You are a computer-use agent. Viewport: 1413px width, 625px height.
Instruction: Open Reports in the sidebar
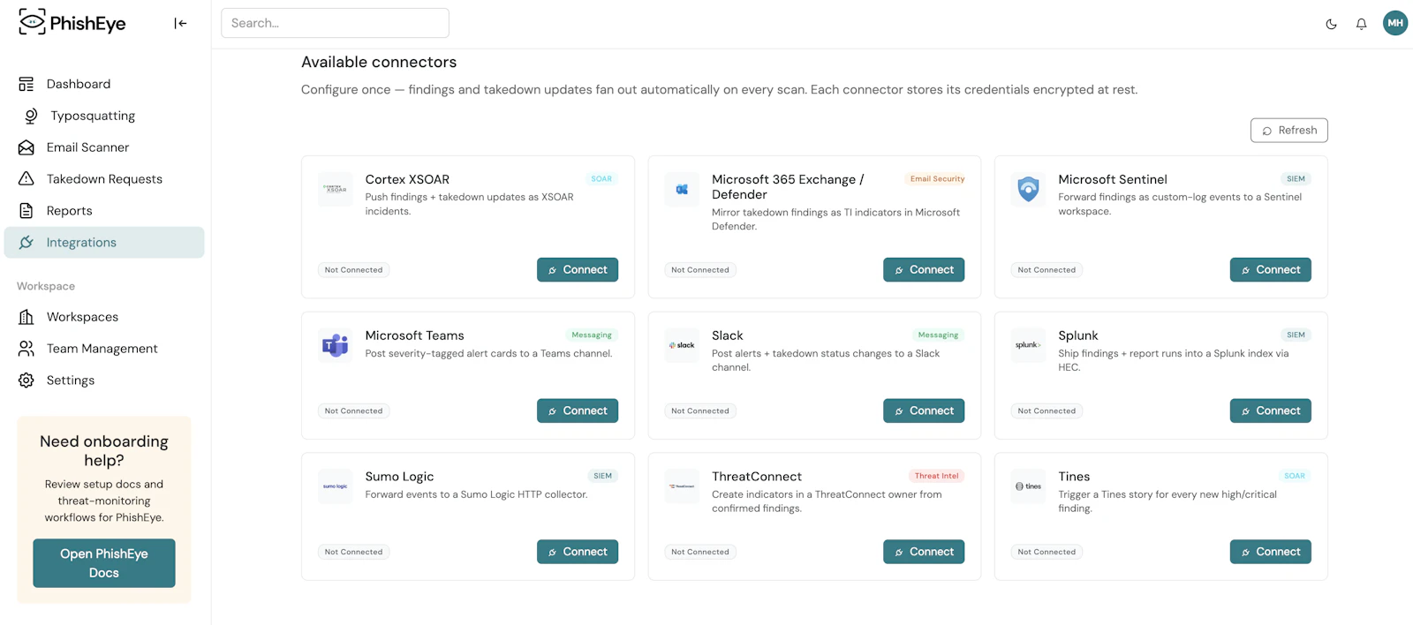(104, 211)
